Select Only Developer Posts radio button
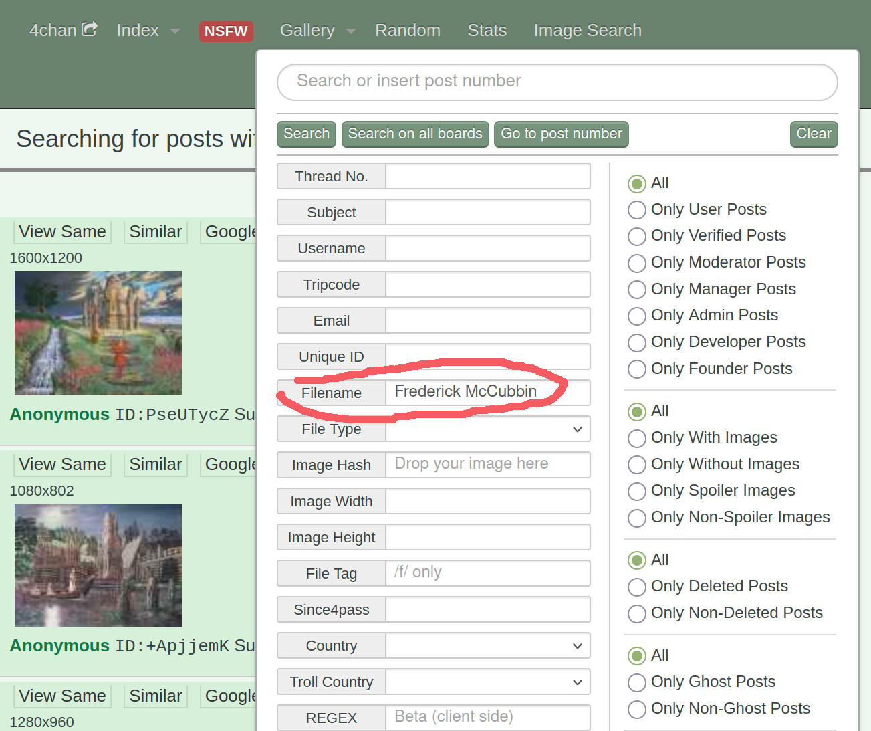871x731 pixels. 637,342
